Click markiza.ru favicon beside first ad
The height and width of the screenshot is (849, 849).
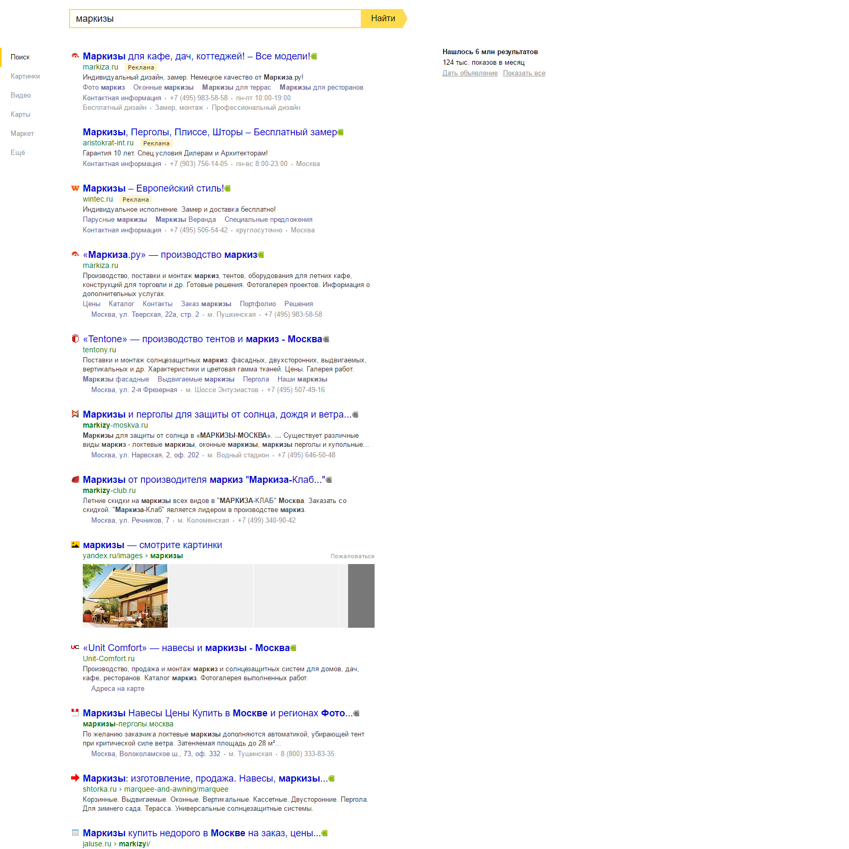(x=75, y=56)
